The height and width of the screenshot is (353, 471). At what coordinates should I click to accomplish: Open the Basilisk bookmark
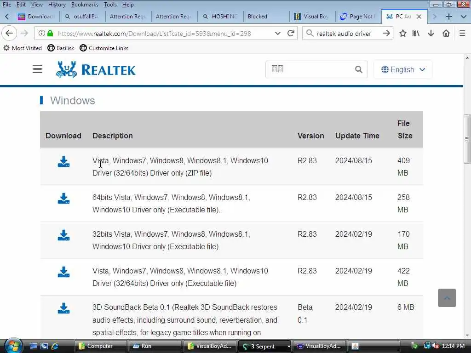click(61, 48)
